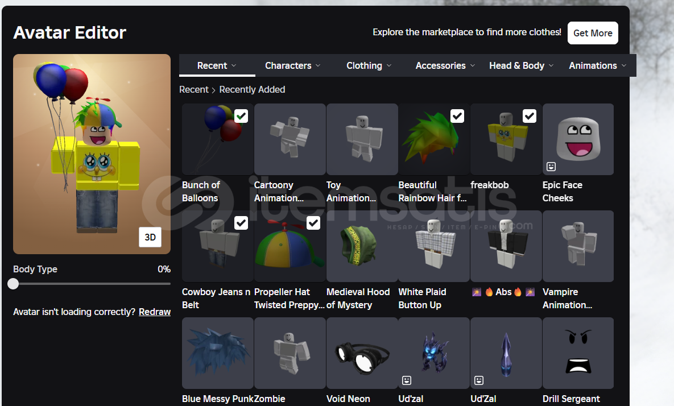Expand the Characters tab chevron
Viewport: 674px width, 406px height.
click(318, 66)
